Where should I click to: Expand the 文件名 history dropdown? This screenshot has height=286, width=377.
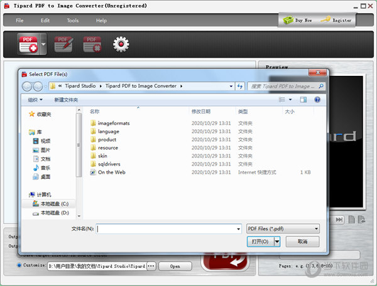click(238, 229)
